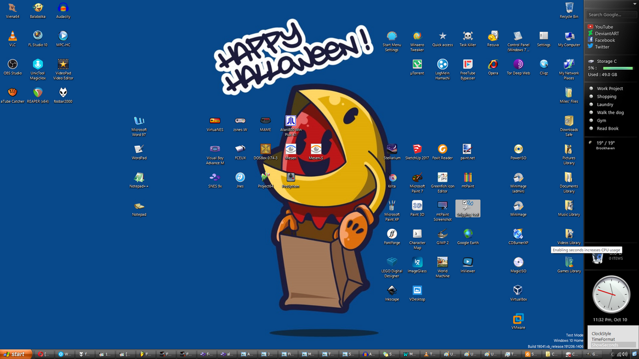Open the Control Panel (Windows 7) icon
The height and width of the screenshot is (359, 639).
[x=518, y=41]
